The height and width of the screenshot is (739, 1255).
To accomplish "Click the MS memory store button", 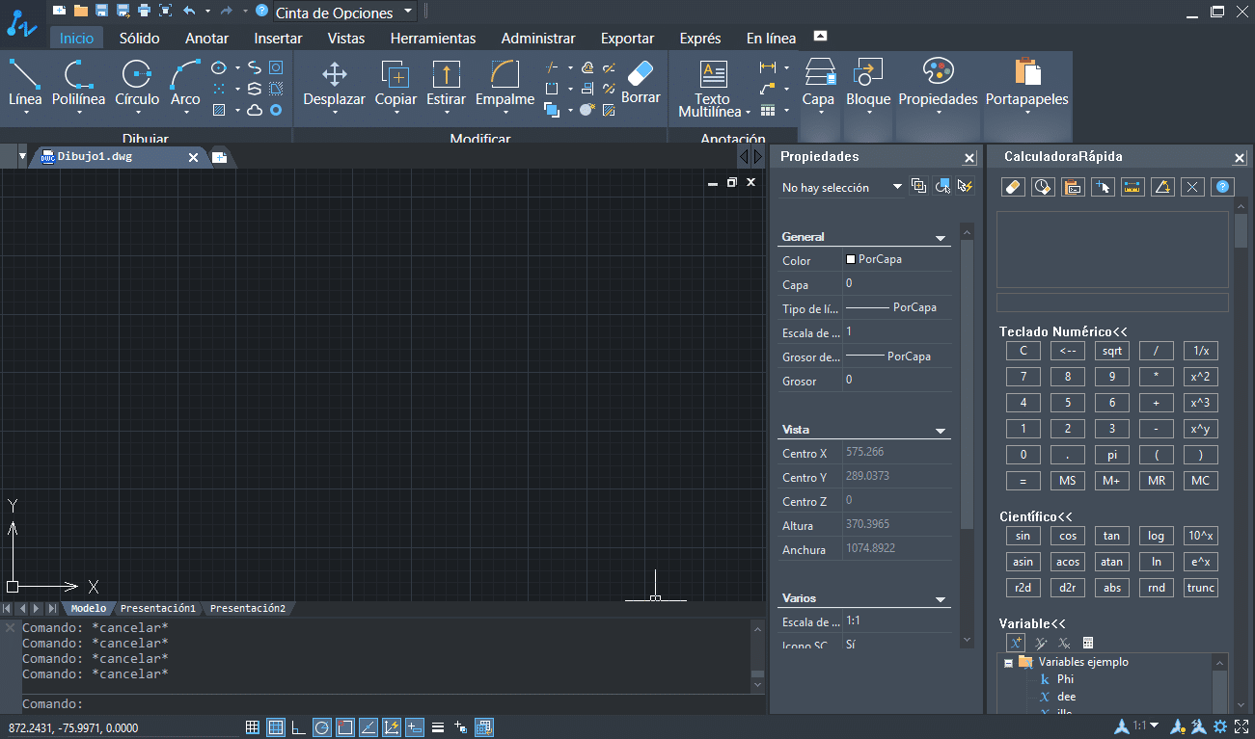I will 1068,481.
